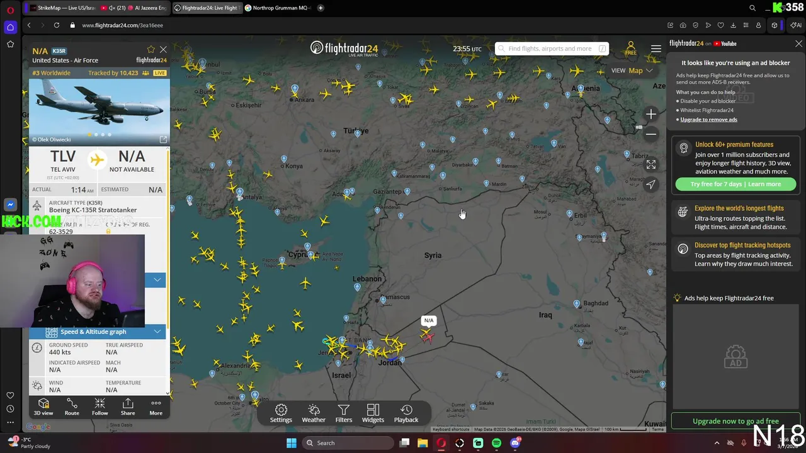The width and height of the screenshot is (806, 453).
Task: Close the flight details panel
Action: pyautogui.click(x=163, y=49)
